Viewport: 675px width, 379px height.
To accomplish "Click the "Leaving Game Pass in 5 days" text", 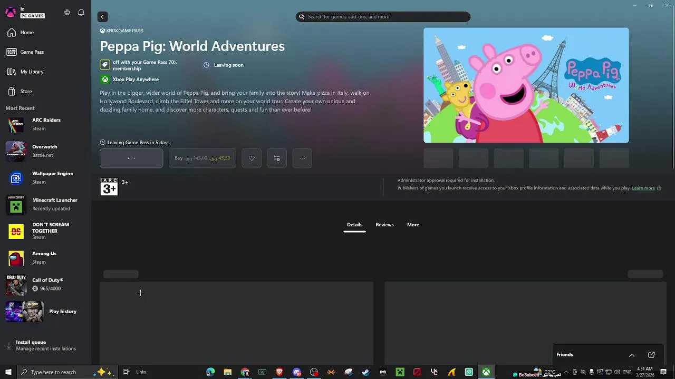I will point(138,143).
